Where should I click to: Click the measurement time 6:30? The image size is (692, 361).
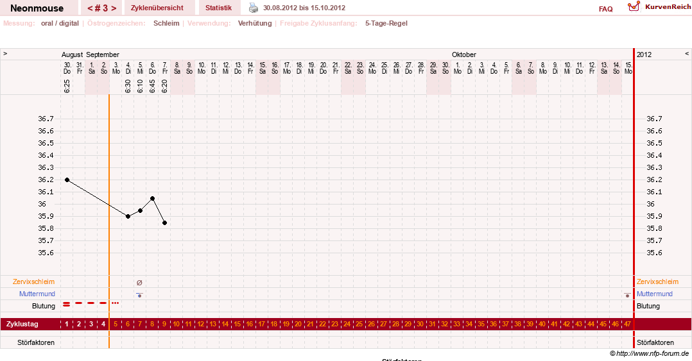[x=128, y=86]
